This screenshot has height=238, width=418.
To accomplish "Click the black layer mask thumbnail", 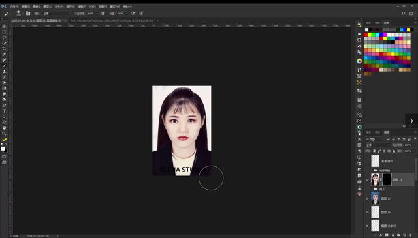I will [387, 180].
